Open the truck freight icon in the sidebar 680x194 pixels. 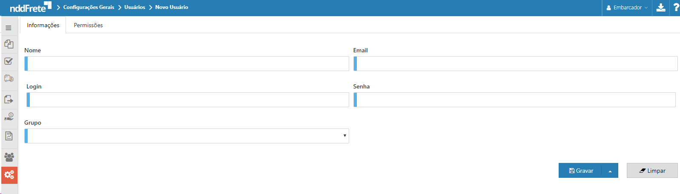click(9, 79)
